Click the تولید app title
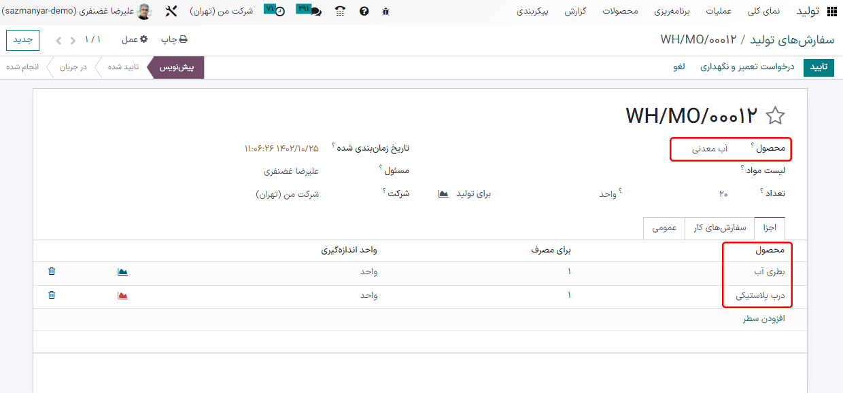The height and width of the screenshot is (393, 843). [x=807, y=12]
